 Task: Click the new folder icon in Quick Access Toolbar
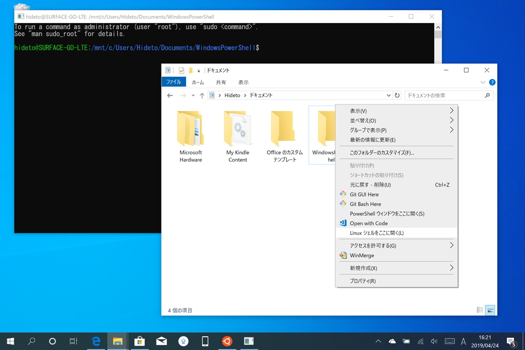pos(190,70)
